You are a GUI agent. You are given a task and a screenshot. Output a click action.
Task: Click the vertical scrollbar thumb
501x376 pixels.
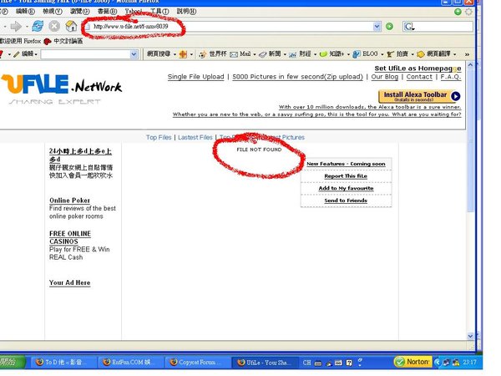470,140
